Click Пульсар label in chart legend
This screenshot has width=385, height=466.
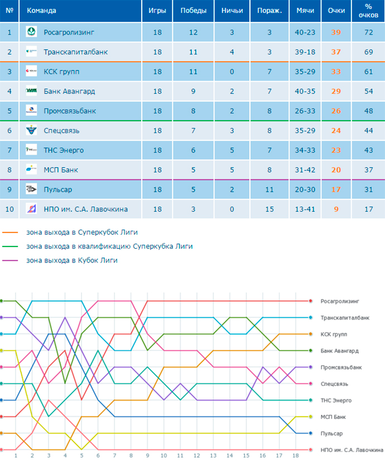(x=331, y=434)
